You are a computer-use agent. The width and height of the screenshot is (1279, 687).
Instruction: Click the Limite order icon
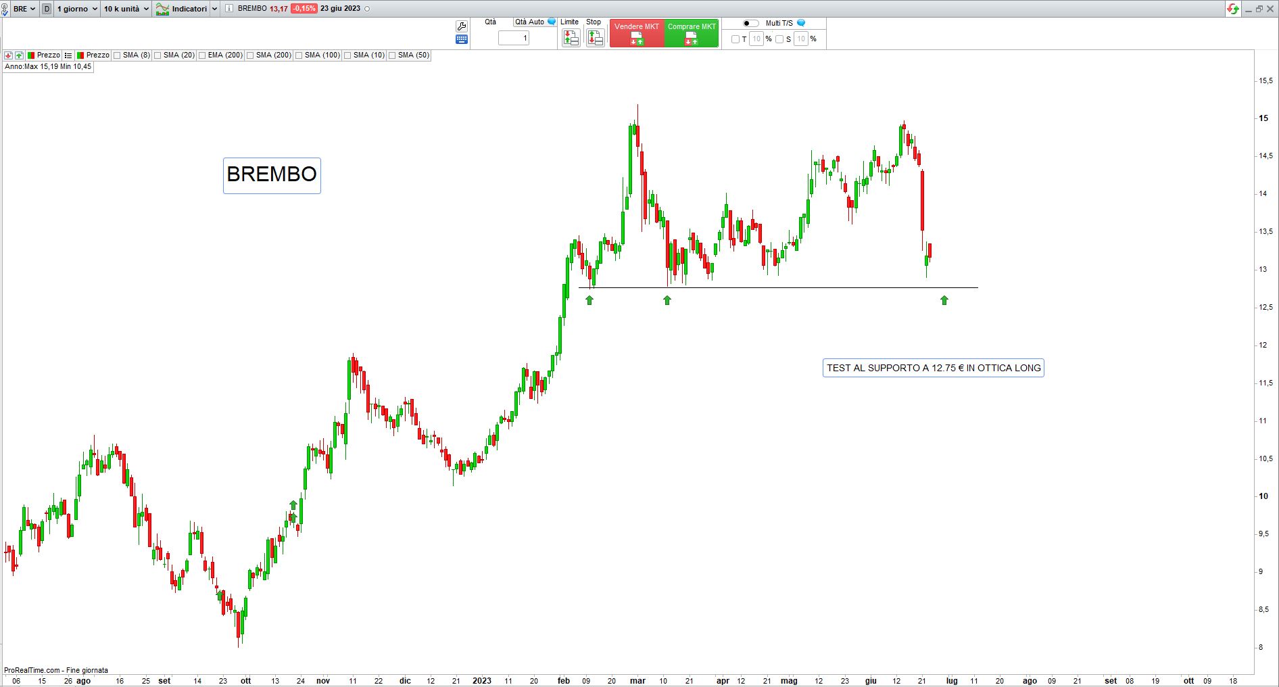pos(571,39)
